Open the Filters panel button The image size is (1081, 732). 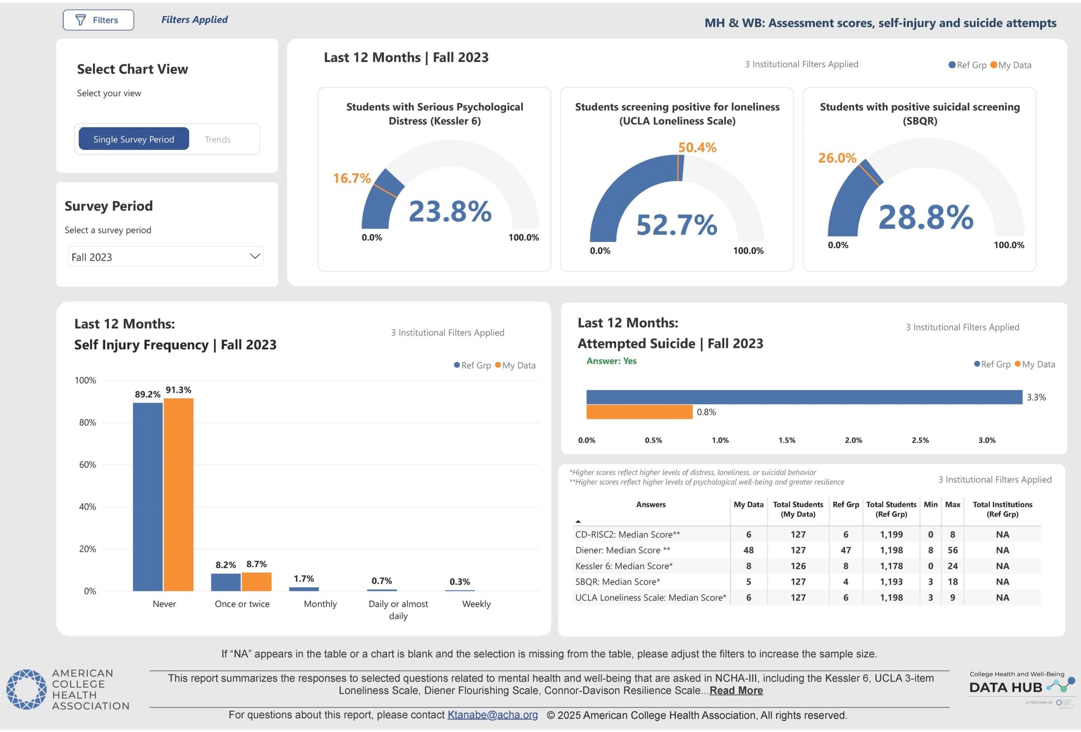[98, 20]
